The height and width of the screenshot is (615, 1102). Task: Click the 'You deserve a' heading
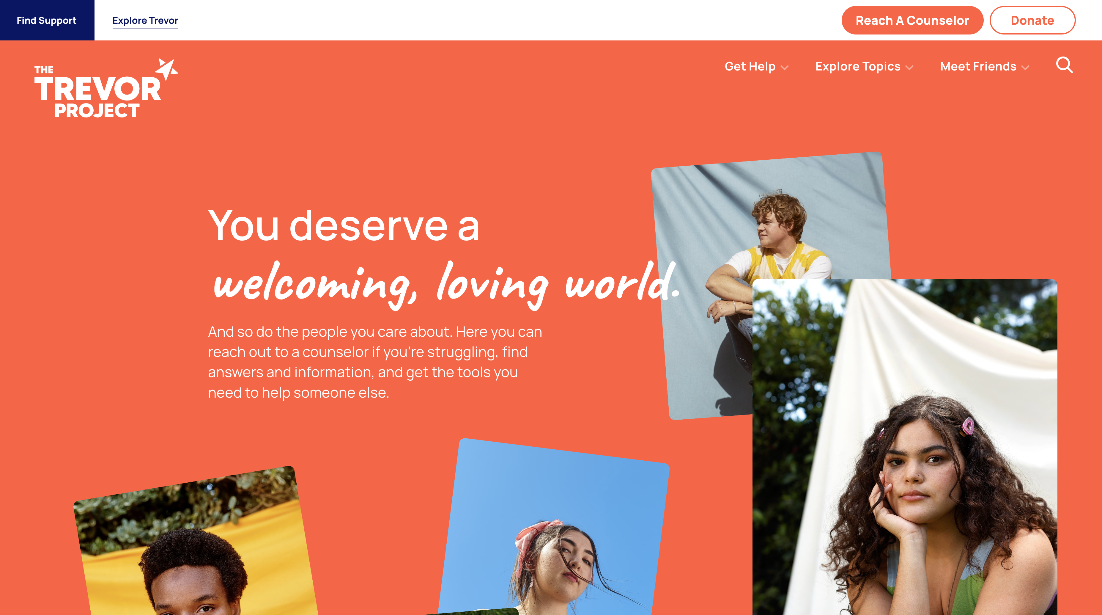click(x=344, y=225)
